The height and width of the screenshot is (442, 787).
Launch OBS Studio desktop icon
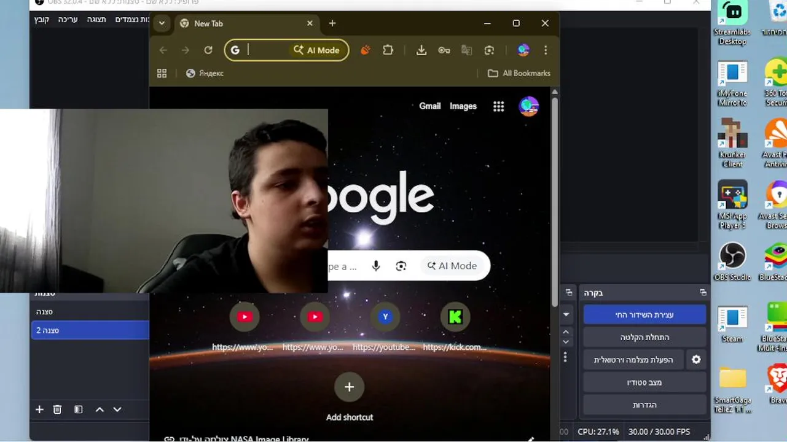(732, 262)
